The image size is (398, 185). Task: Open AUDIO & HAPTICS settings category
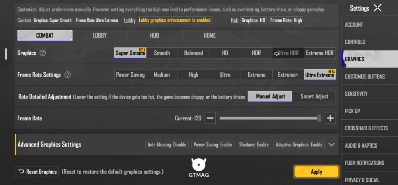point(370,146)
